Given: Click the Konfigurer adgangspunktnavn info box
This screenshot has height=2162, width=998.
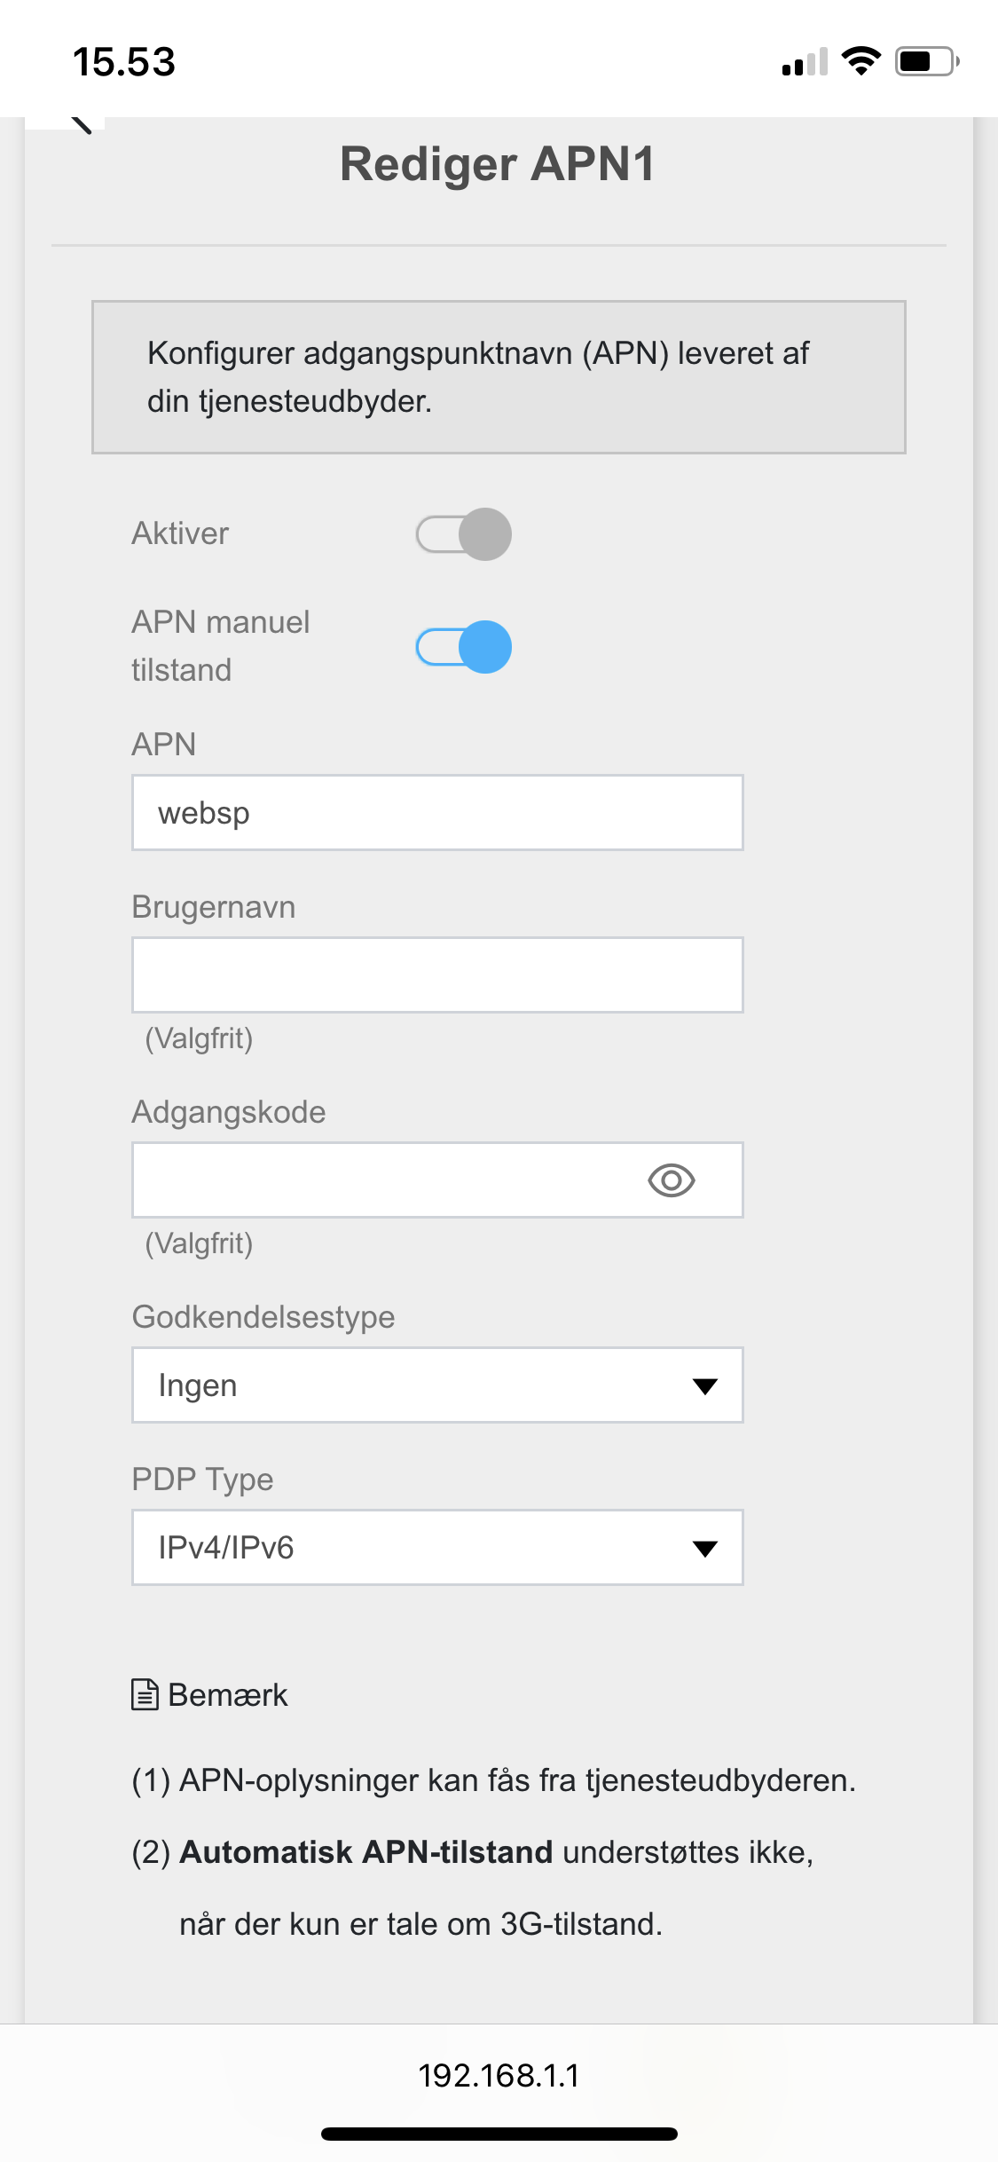Looking at the screenshot, I should click(x=499, y=377).
